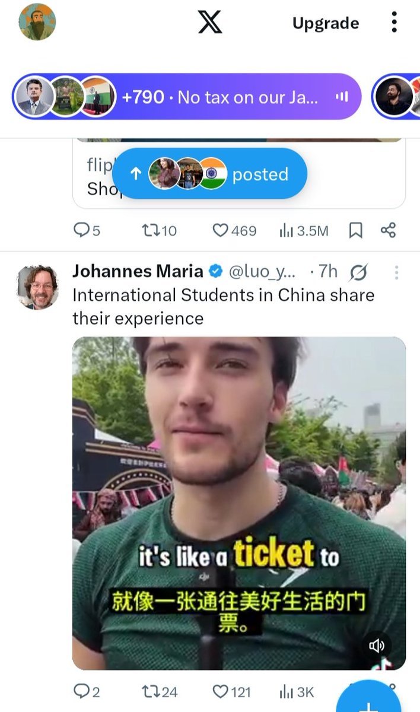
Task: Click the Upgrade button
Action: tap(326, 23)
